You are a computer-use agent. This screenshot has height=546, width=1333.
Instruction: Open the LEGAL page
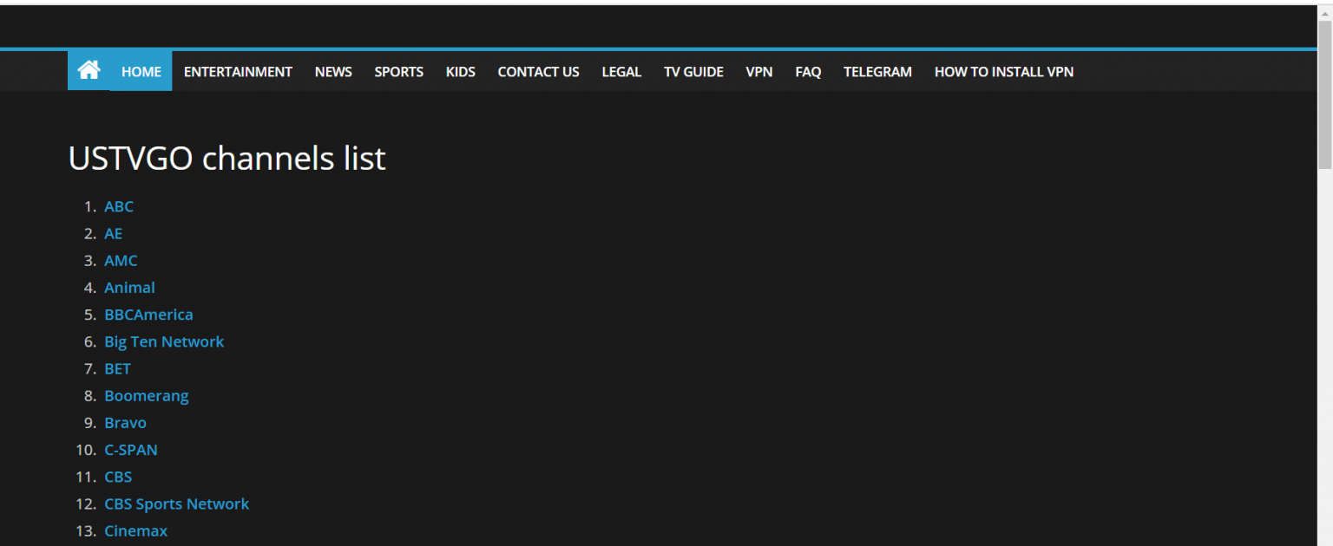click(621, 71)
